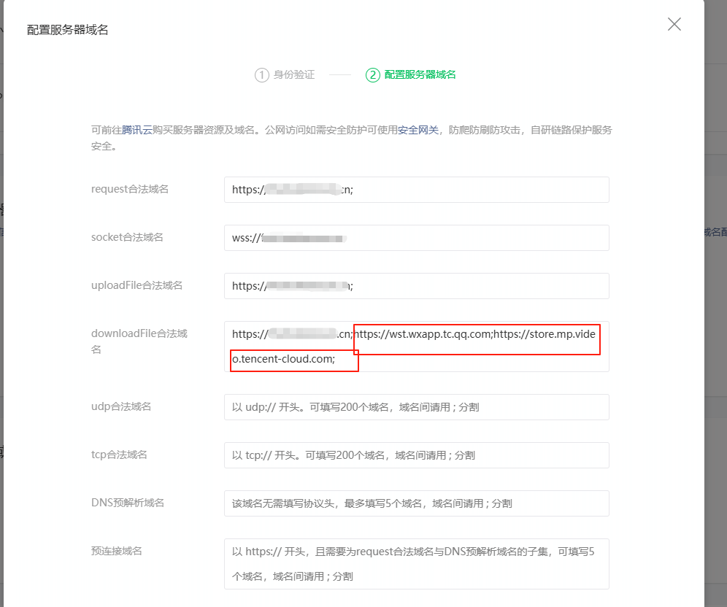
Task: Click into the socket合法域名 wss field
Action: pyautogui.click(x=416, y=238)
